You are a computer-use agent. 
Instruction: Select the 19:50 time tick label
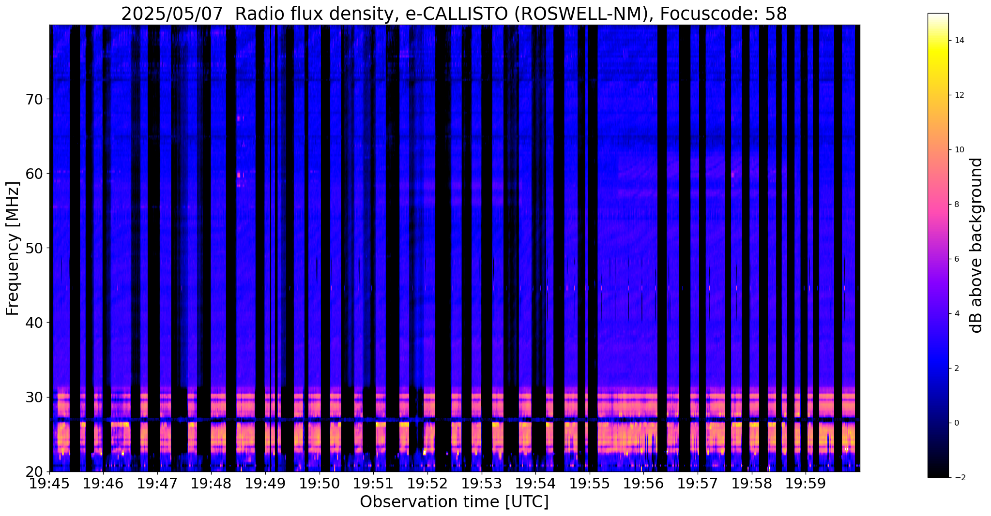[319, 483]
